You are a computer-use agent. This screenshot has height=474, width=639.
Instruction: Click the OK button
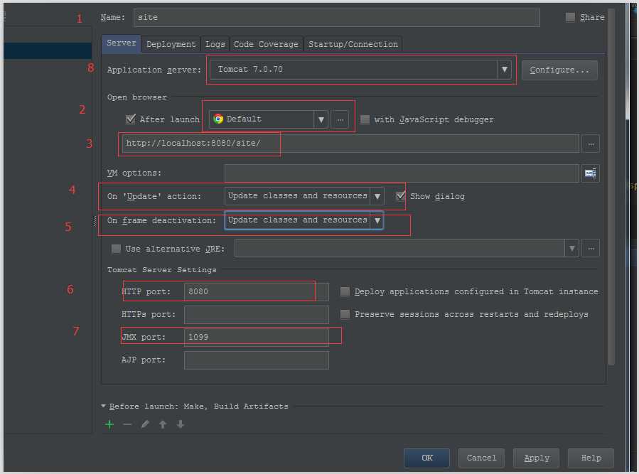click(x=426, y=458)
